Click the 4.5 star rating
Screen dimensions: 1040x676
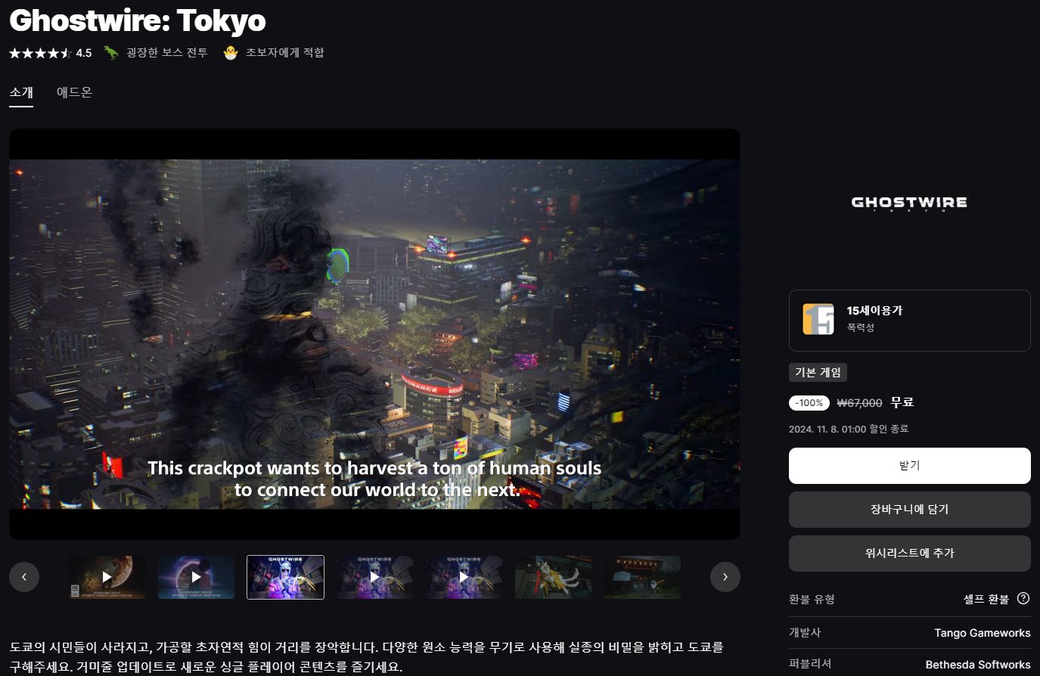(50, 53)
